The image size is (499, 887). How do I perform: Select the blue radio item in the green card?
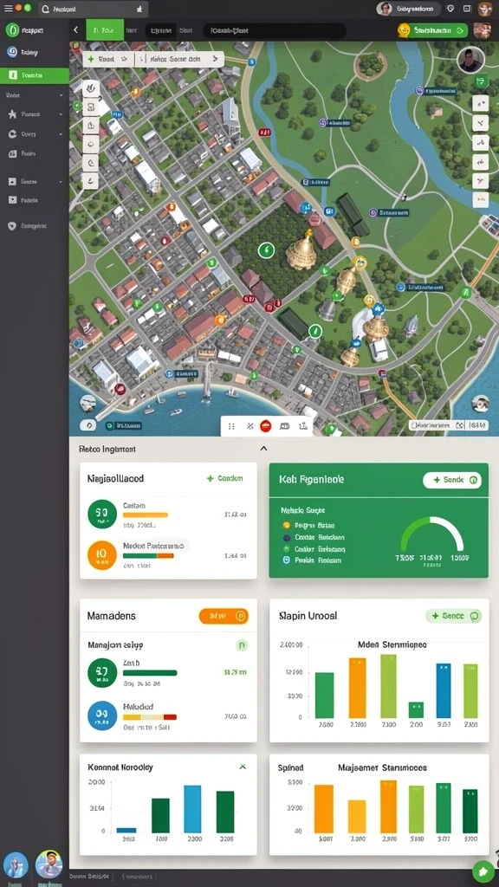286,560
